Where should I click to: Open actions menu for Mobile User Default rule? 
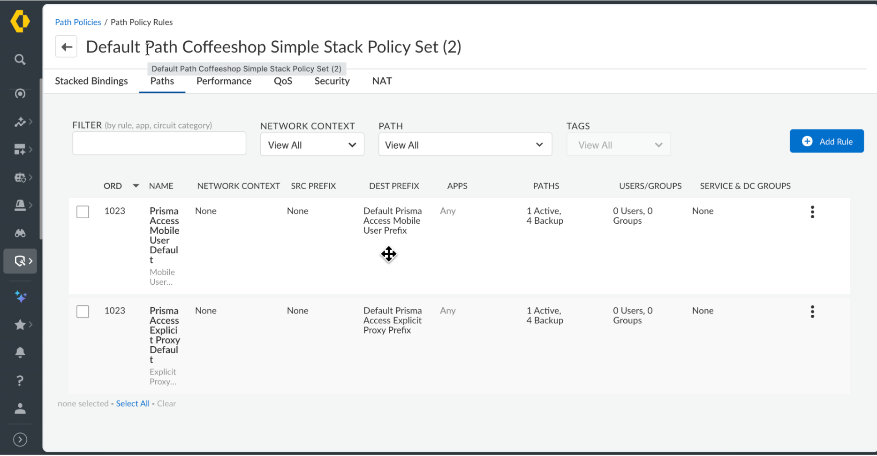[812, 212]
